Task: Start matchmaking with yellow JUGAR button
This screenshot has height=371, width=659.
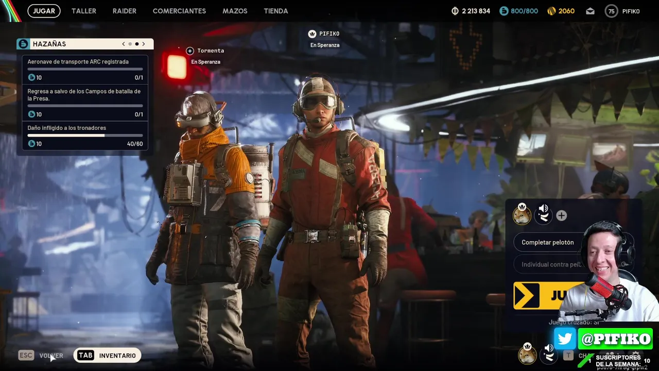Action: (546, 296)
